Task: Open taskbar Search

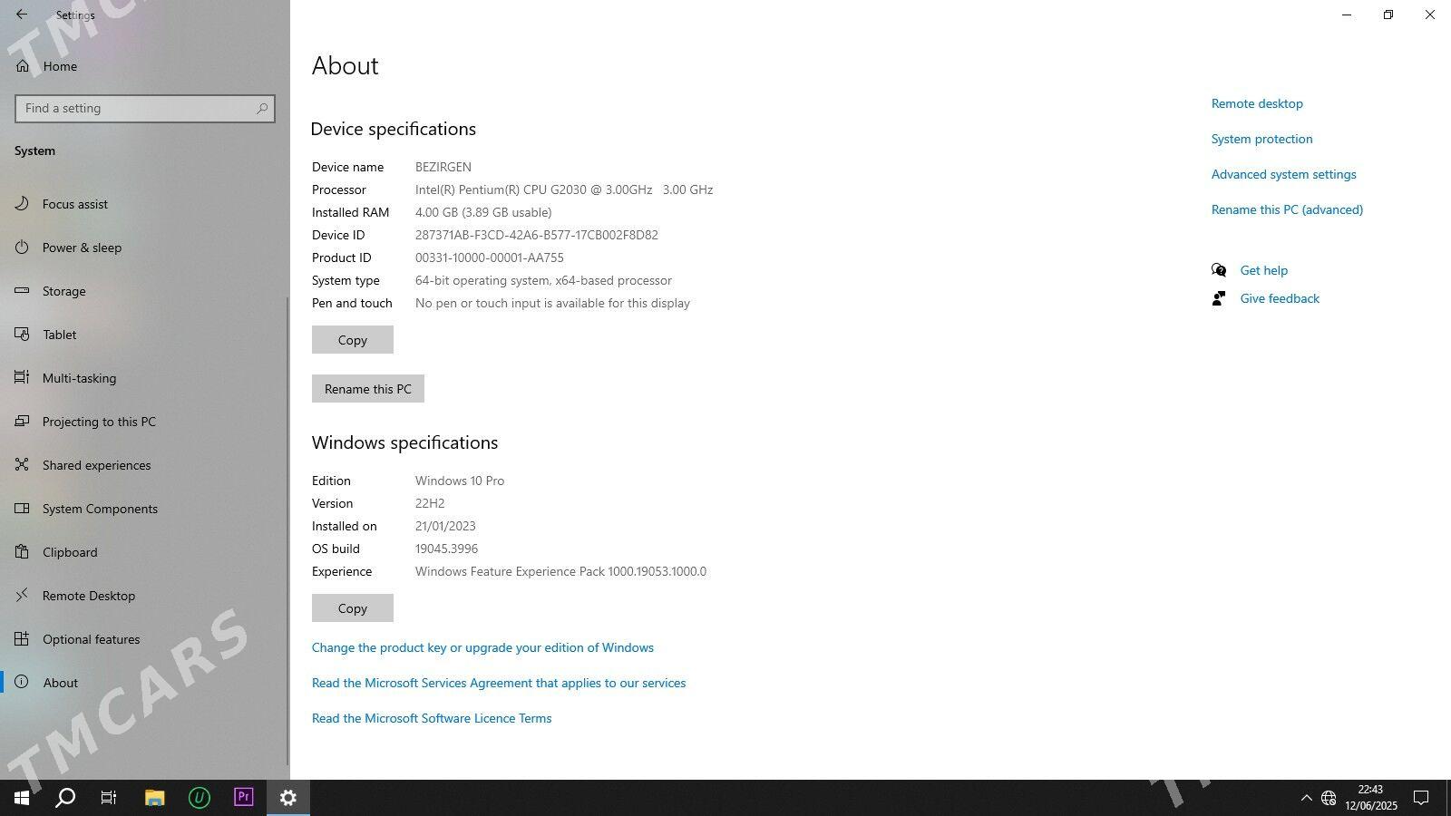Action: point(65,798)
